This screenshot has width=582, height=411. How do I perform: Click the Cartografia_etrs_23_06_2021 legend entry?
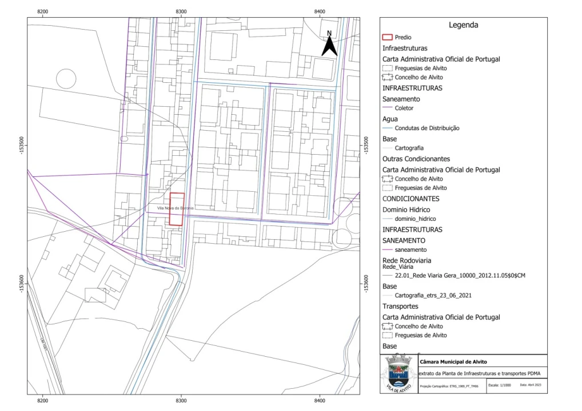433,296
